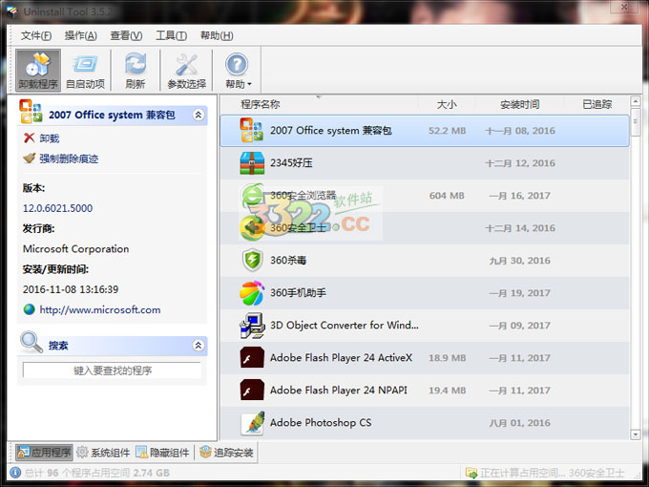Viewport: 649px width, 487px height.
Task: Close the Uninstall Tool window
Action: pyautogui.click(x=624, y=7)
